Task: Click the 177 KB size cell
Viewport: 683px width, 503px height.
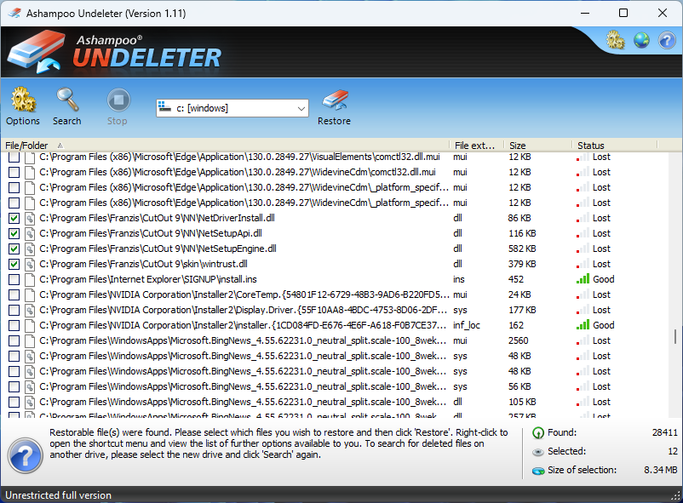Action: click(522, 310)
